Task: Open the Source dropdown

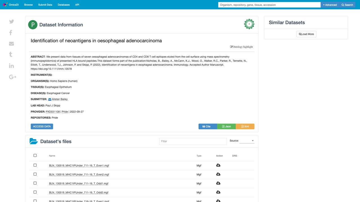Action: 247,141
